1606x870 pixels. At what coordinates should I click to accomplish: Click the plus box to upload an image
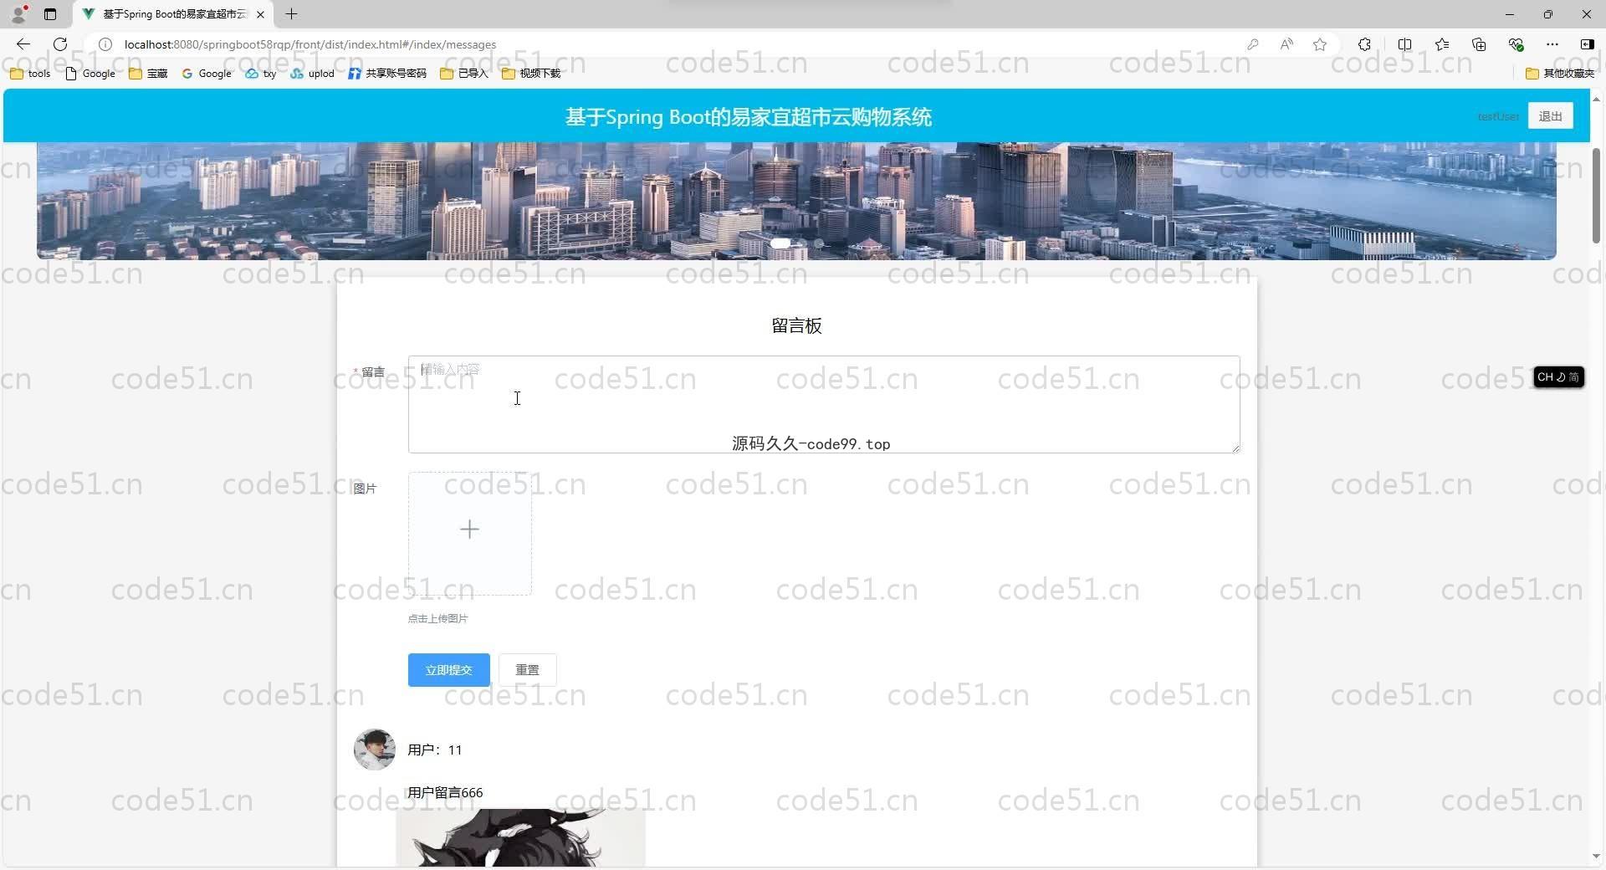(x=470, y=534)
